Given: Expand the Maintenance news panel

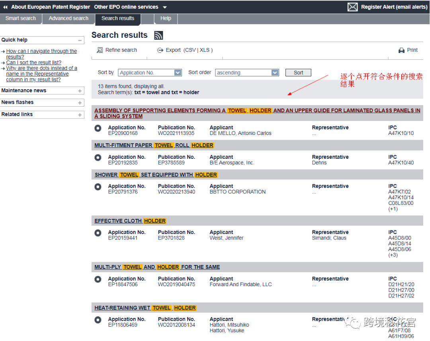Looking at the screenshot, I should click(x=80, y=91).
